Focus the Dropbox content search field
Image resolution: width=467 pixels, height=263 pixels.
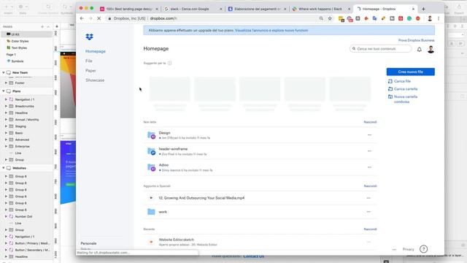380,49
